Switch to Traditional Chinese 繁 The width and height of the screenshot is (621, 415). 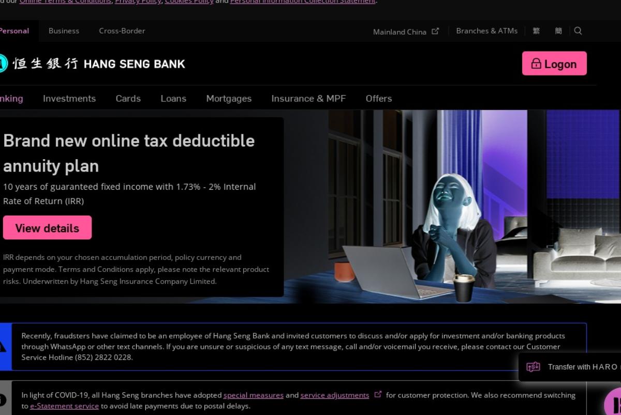536,31
